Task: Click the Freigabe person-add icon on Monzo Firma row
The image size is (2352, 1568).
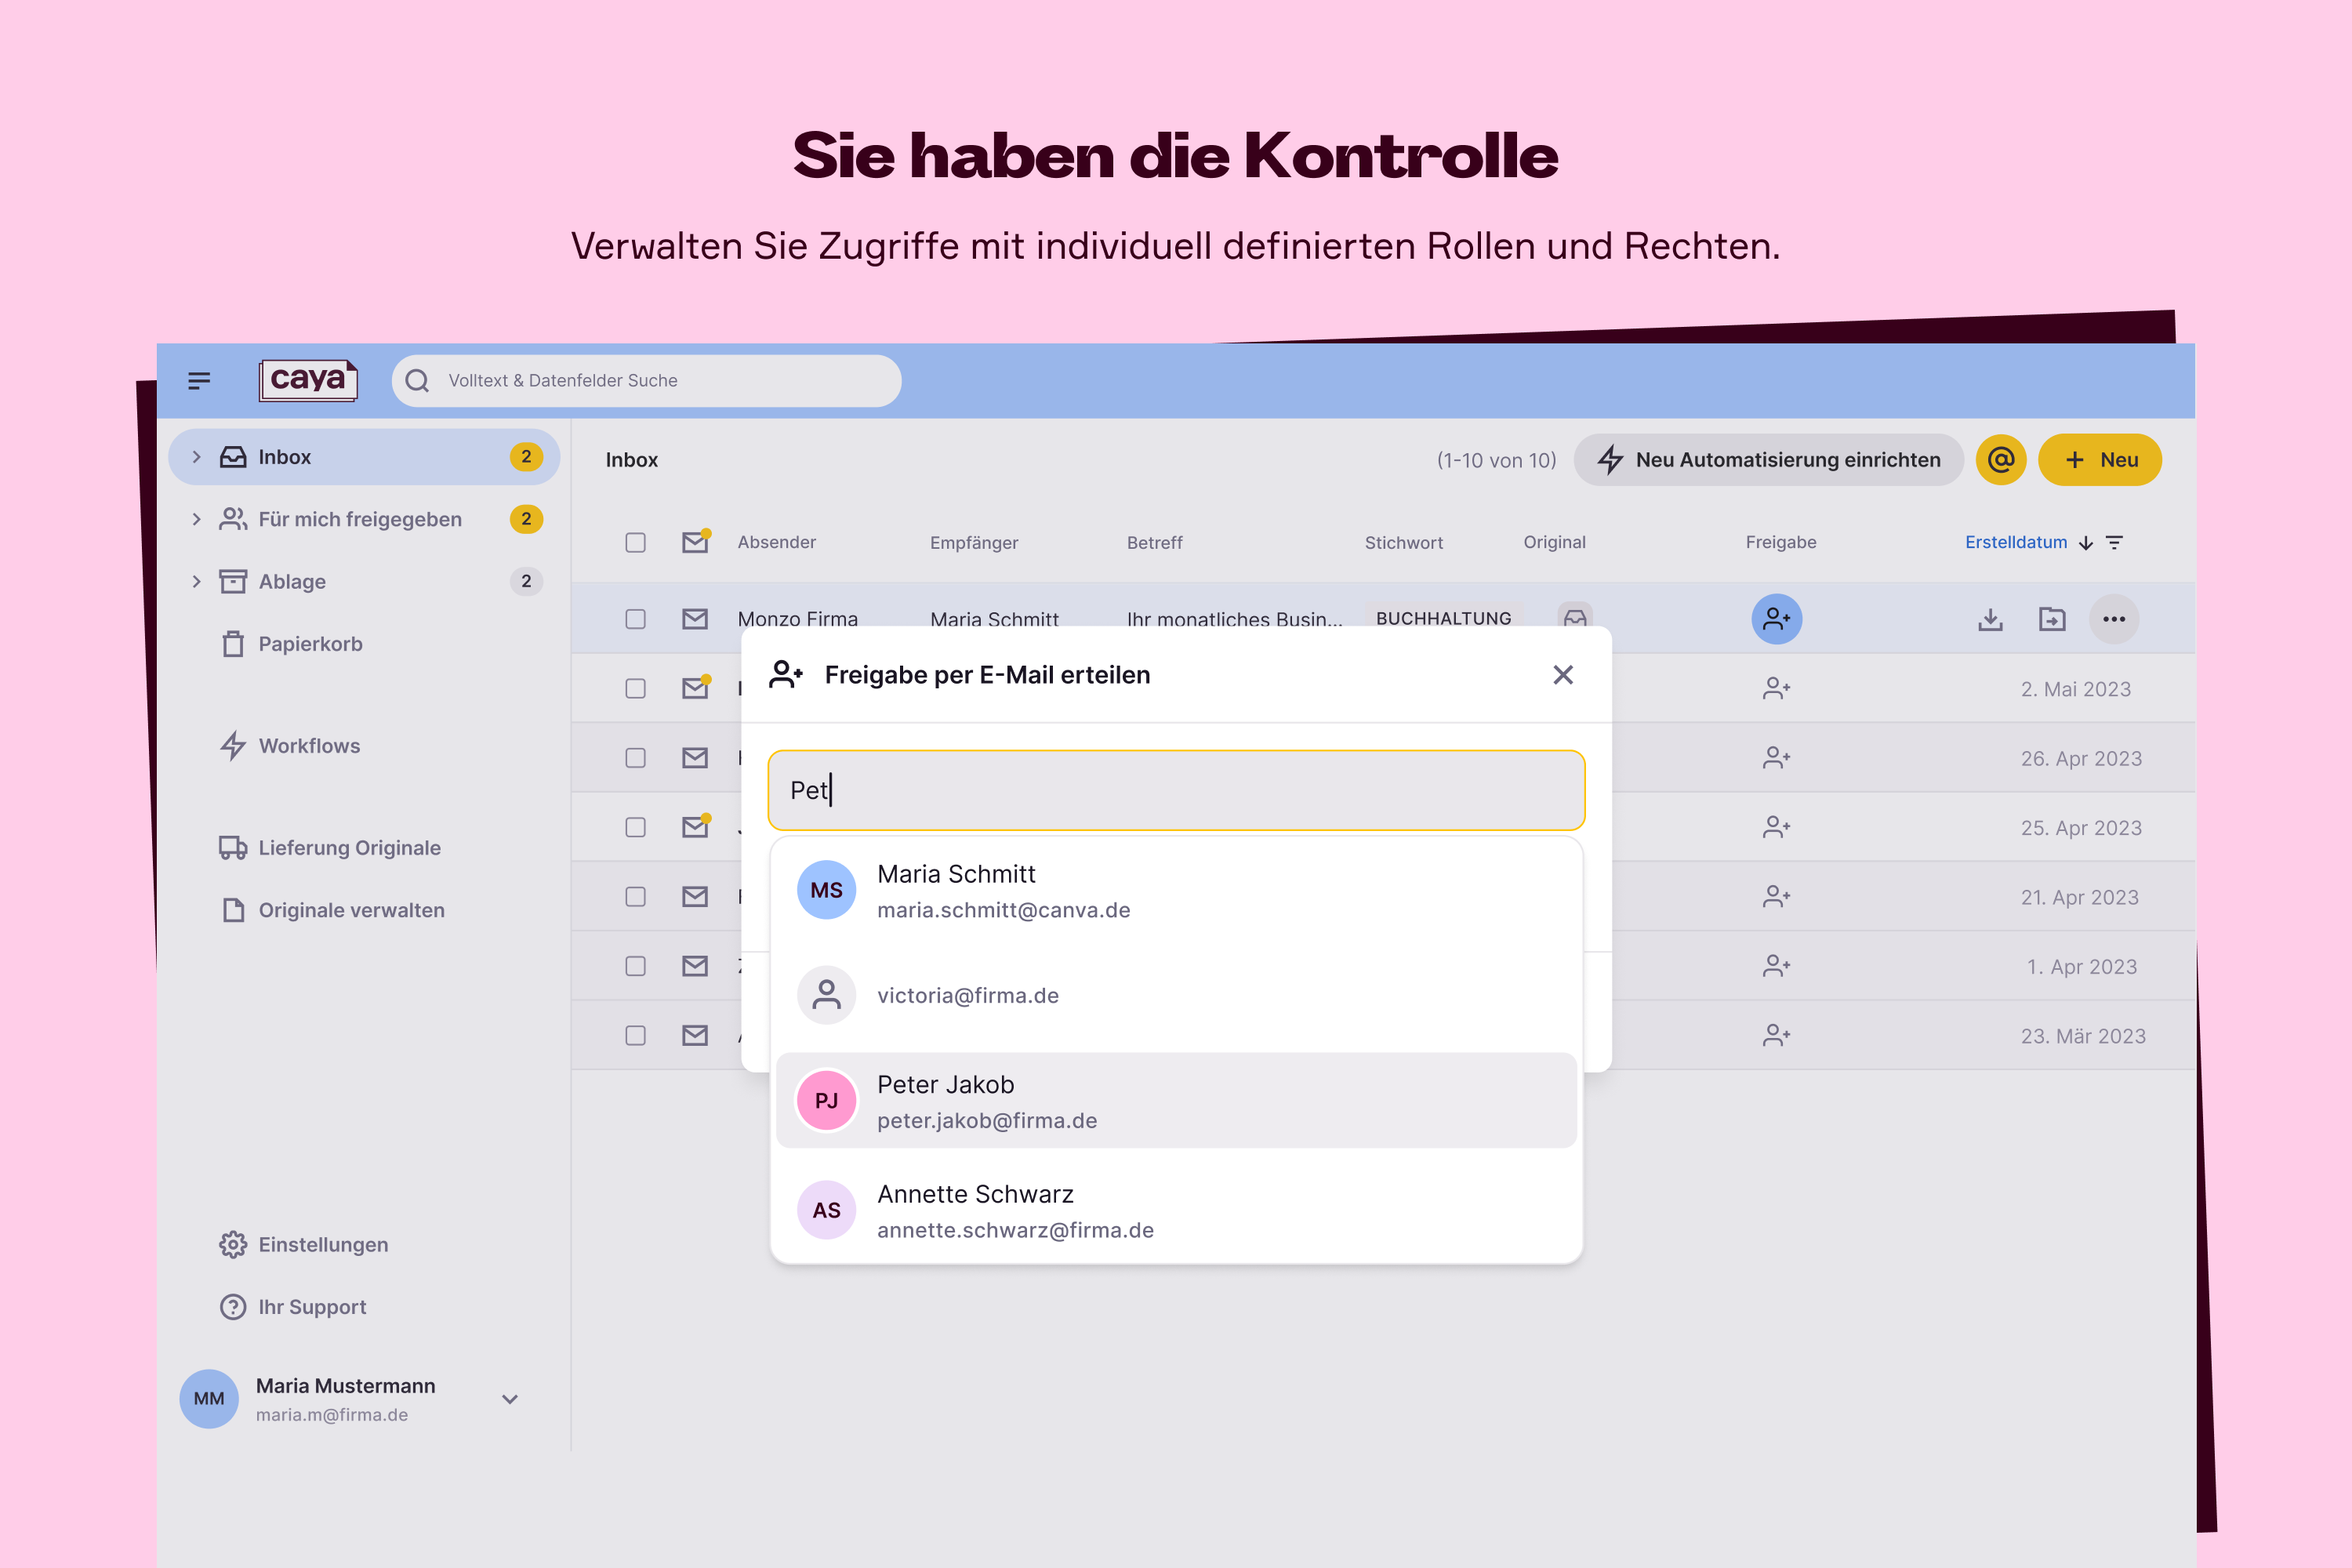Action: (x=1777, y=619)
